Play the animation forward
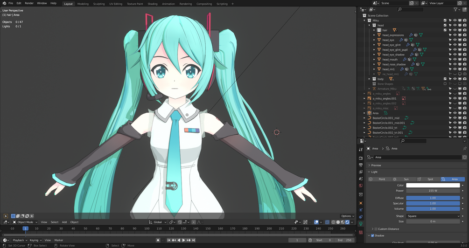The image size is (469, 248). pos(184,240)
